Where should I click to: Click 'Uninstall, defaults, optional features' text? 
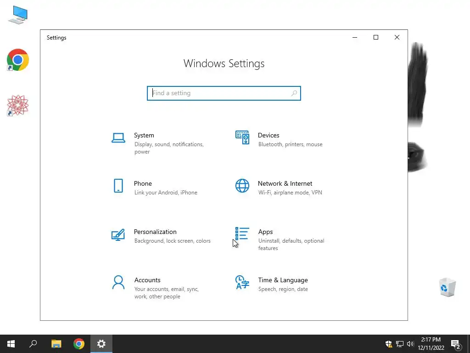coord(291,245)
